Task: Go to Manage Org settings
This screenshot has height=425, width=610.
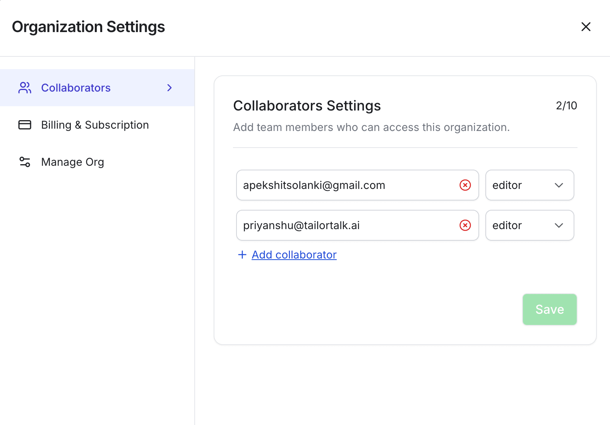Action: click(97, 162)
